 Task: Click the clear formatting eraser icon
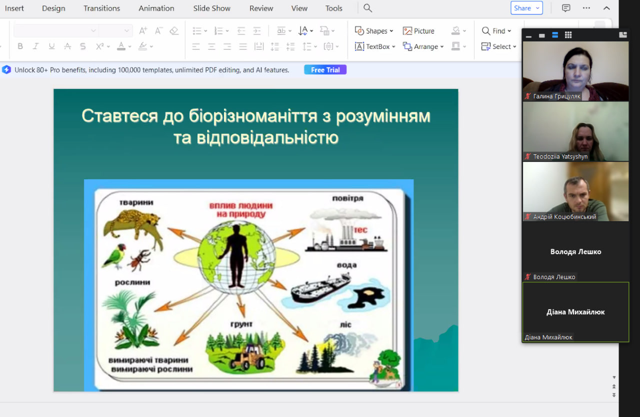coord(174,31)
